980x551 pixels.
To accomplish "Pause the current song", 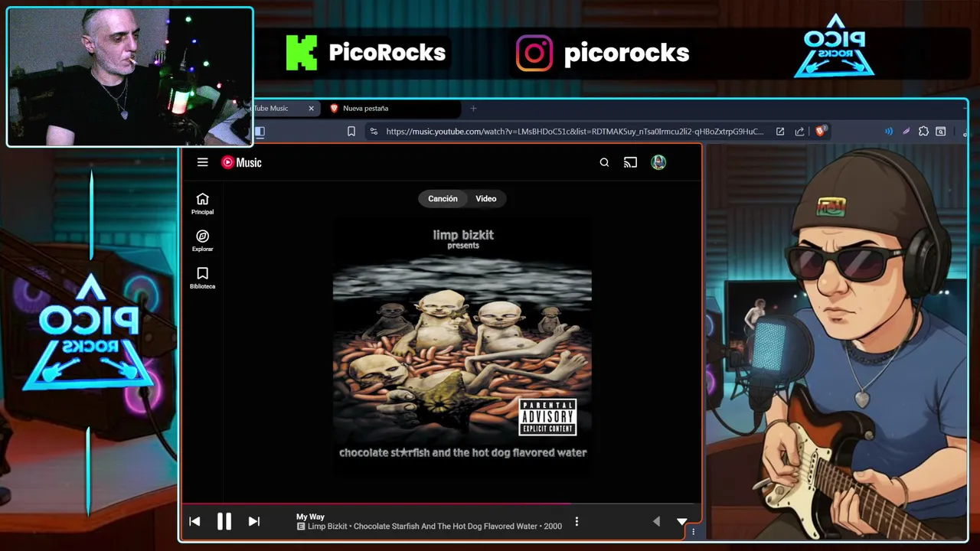I will [224, 521].
